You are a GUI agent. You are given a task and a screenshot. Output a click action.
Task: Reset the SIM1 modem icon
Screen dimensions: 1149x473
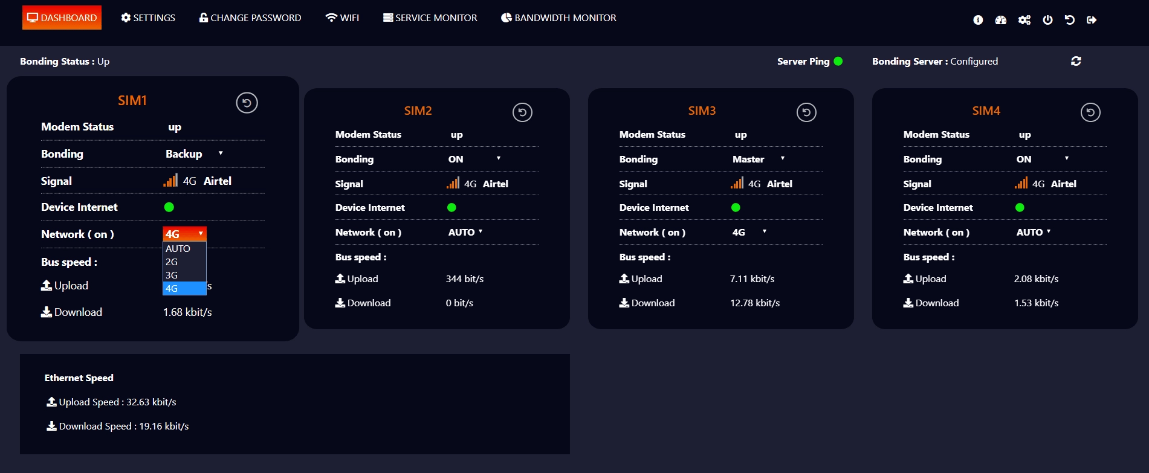[247, 103]
